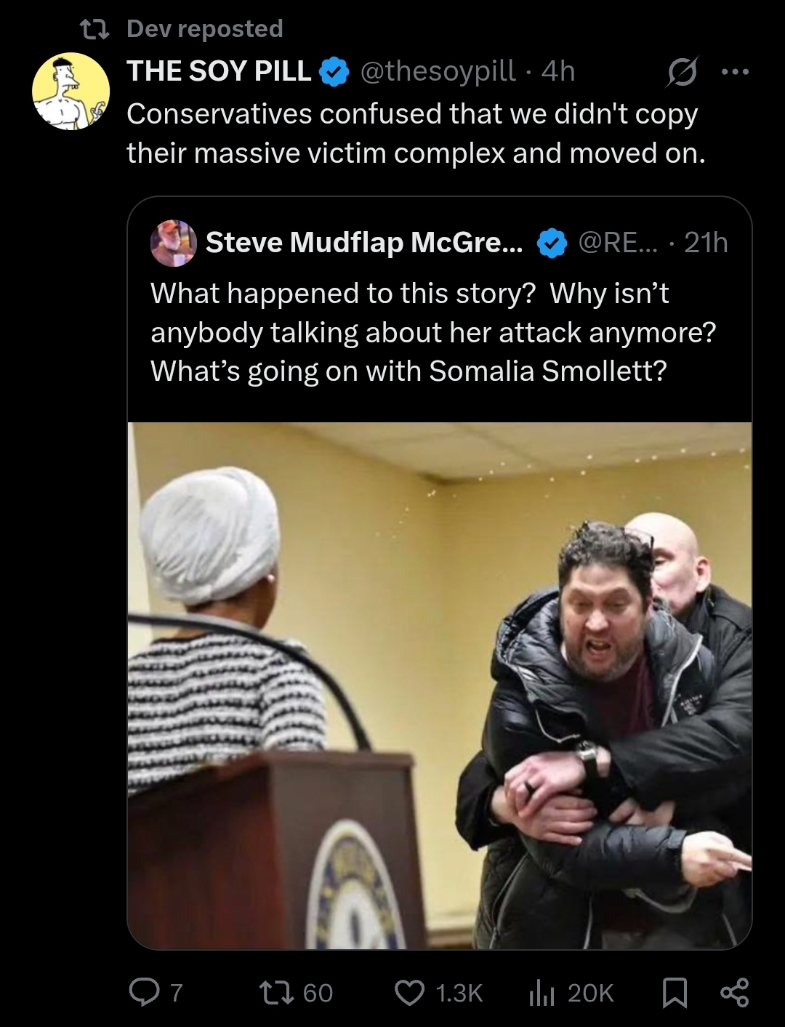Open the quoted Somalia Smollett post text

433,332
